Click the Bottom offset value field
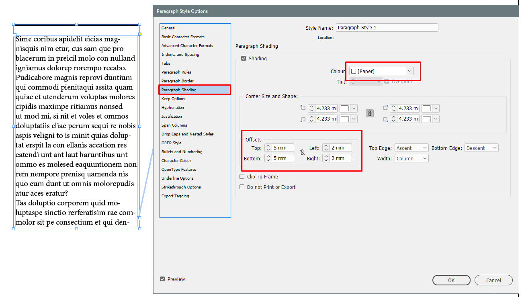The height and width of the screenshot is (297, 522). (x=283, y=158)
